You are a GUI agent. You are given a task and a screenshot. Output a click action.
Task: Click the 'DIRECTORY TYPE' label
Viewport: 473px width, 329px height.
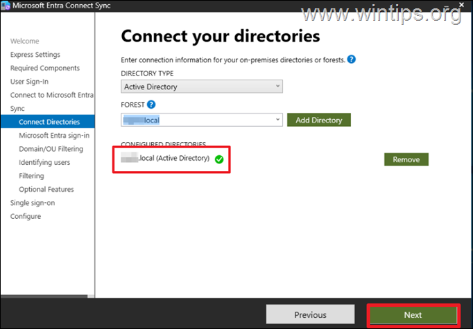coord(147,73)
